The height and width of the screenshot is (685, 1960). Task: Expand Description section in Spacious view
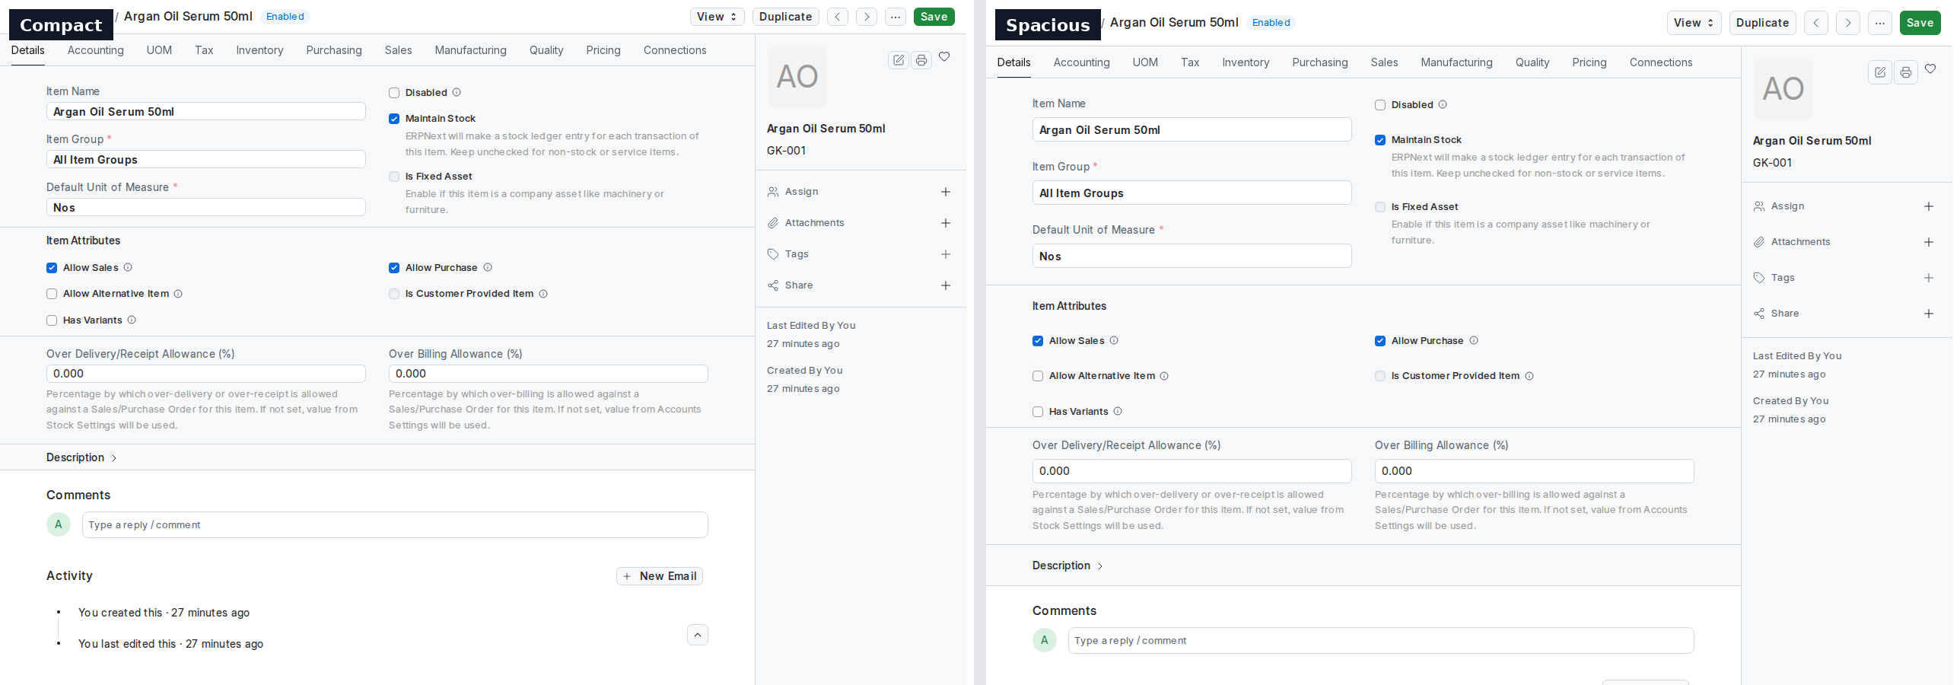tap(1067, 566)
